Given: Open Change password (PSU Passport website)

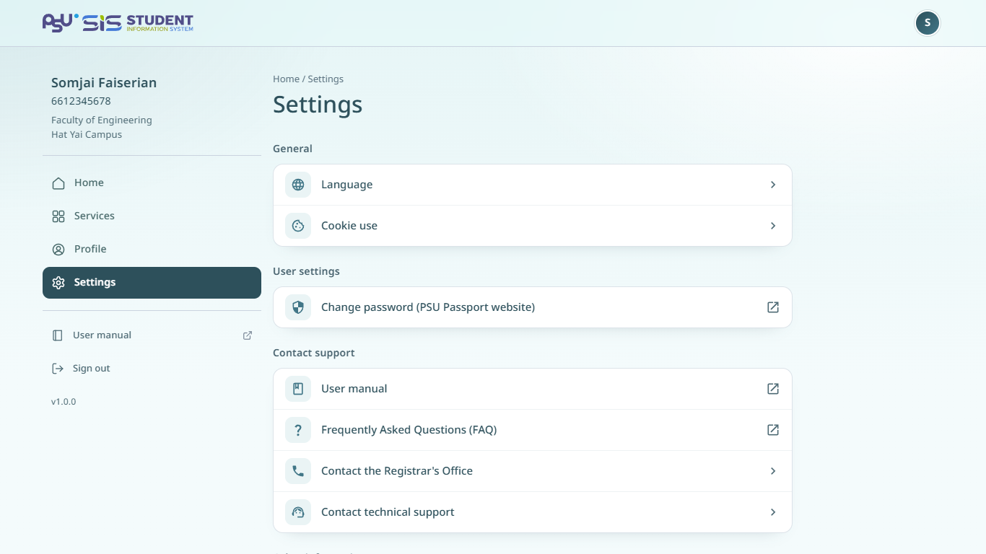Looking at the screenshot, I should point(533,307).
